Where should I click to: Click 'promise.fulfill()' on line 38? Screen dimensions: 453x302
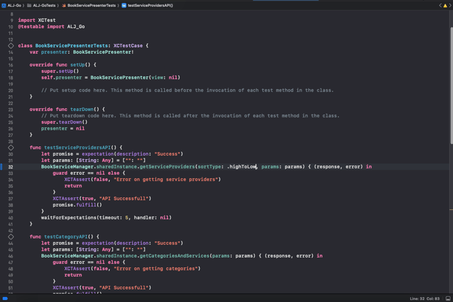coord(77,205)
